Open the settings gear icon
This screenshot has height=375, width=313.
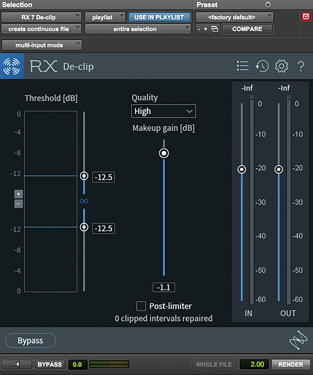281,66
